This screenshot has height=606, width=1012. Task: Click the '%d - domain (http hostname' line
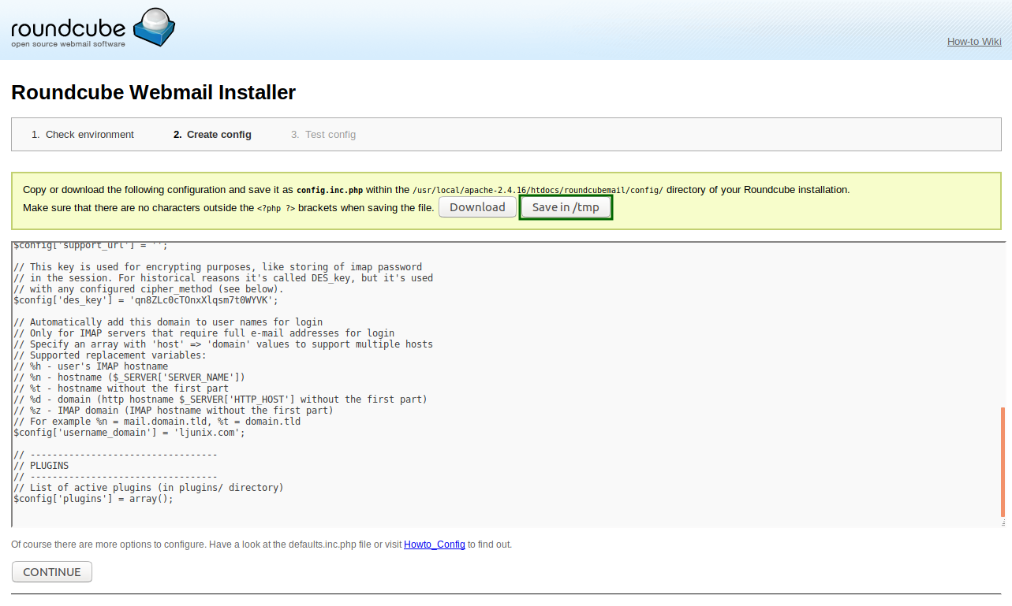tap(220, 400)
